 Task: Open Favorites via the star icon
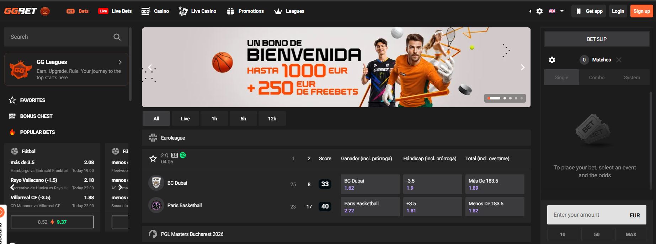12,100
